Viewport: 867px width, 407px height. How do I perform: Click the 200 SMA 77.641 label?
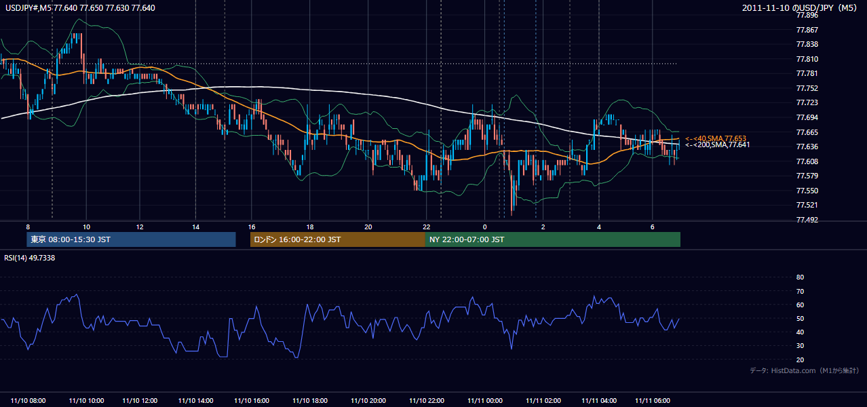coord(717,144)
